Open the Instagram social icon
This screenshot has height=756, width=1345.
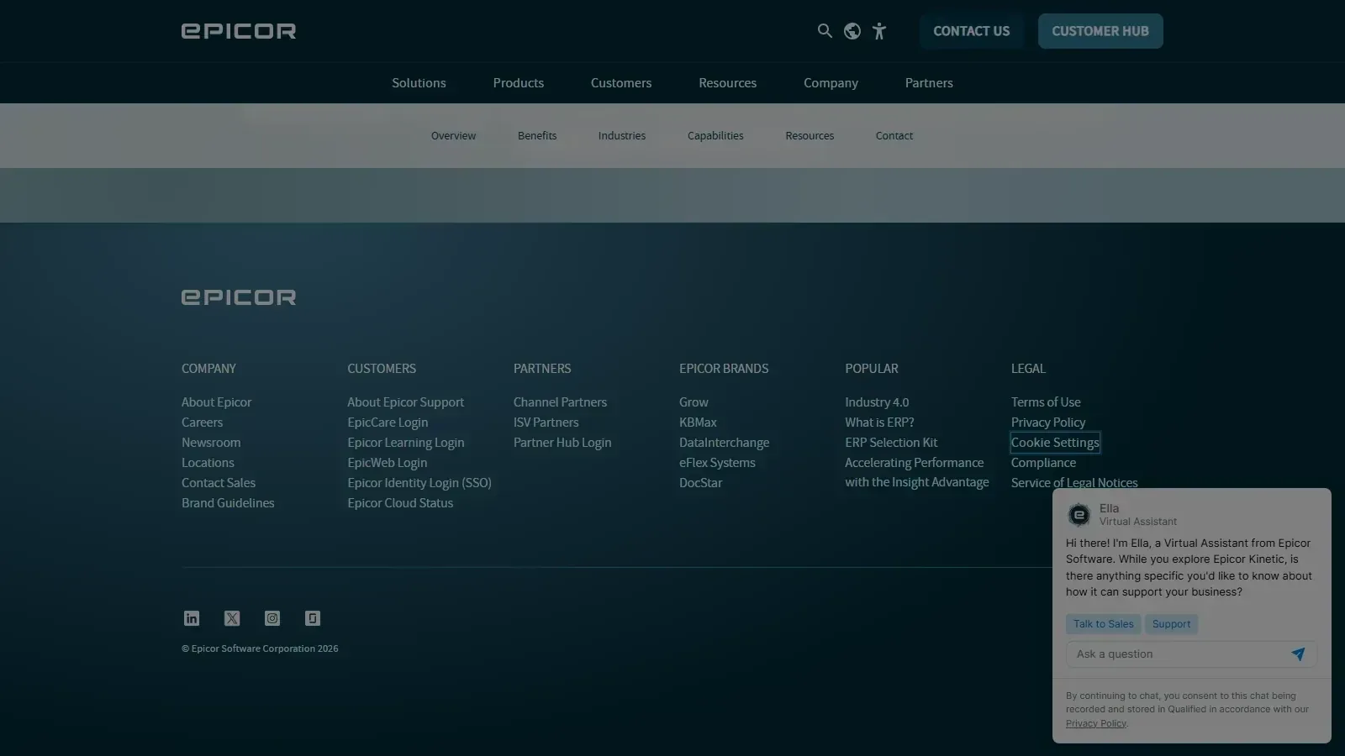[272, 618]
